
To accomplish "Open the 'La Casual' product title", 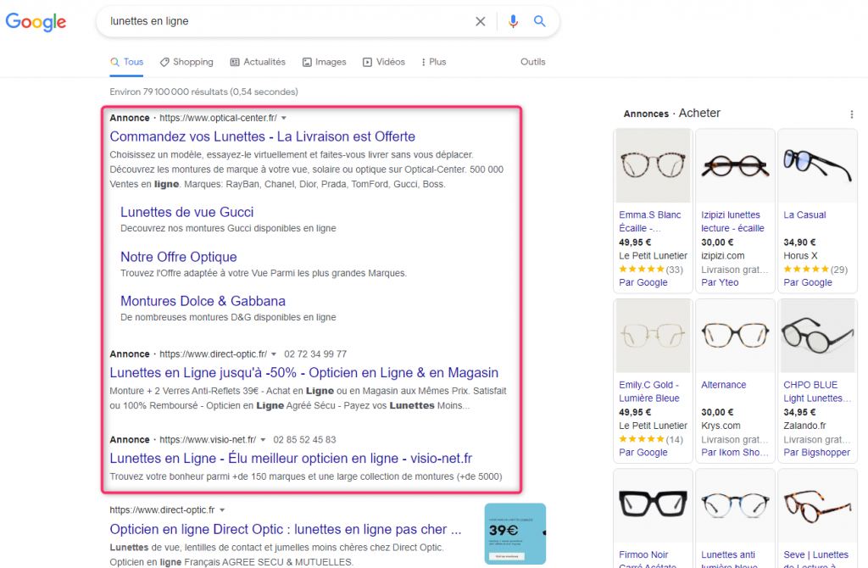I will click(804, 214).
